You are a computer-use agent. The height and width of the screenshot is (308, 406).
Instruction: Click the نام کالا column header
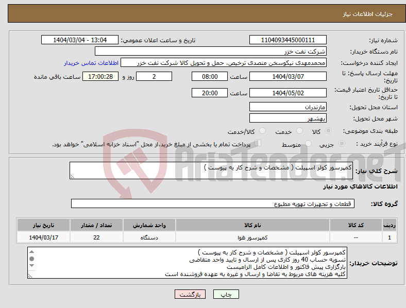252,225
